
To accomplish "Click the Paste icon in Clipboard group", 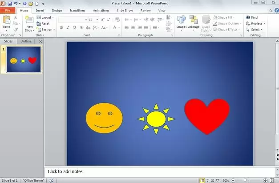I will pyautogui.click(x=6, y=20).
